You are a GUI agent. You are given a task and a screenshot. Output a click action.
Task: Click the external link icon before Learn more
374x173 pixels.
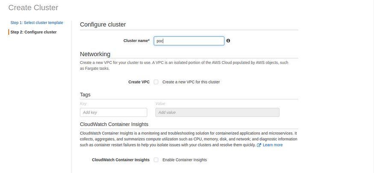coord(259,145)
